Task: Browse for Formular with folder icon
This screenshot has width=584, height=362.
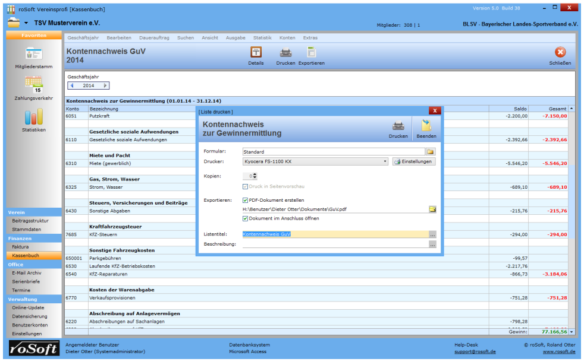Action: pos(431,152)
